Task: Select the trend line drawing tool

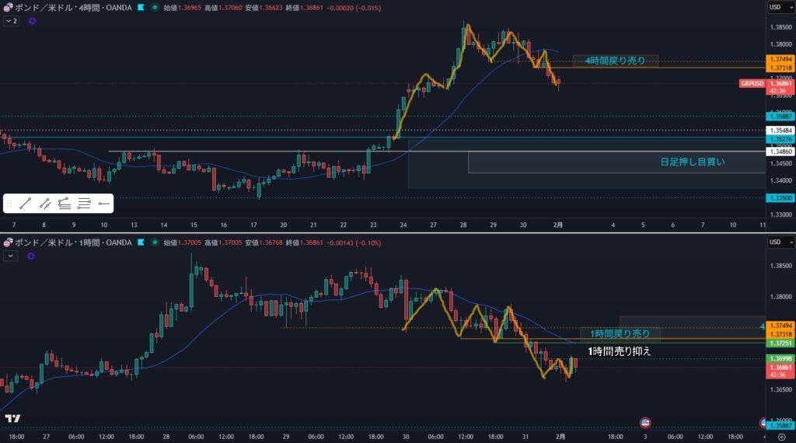Action: point(25,204)
